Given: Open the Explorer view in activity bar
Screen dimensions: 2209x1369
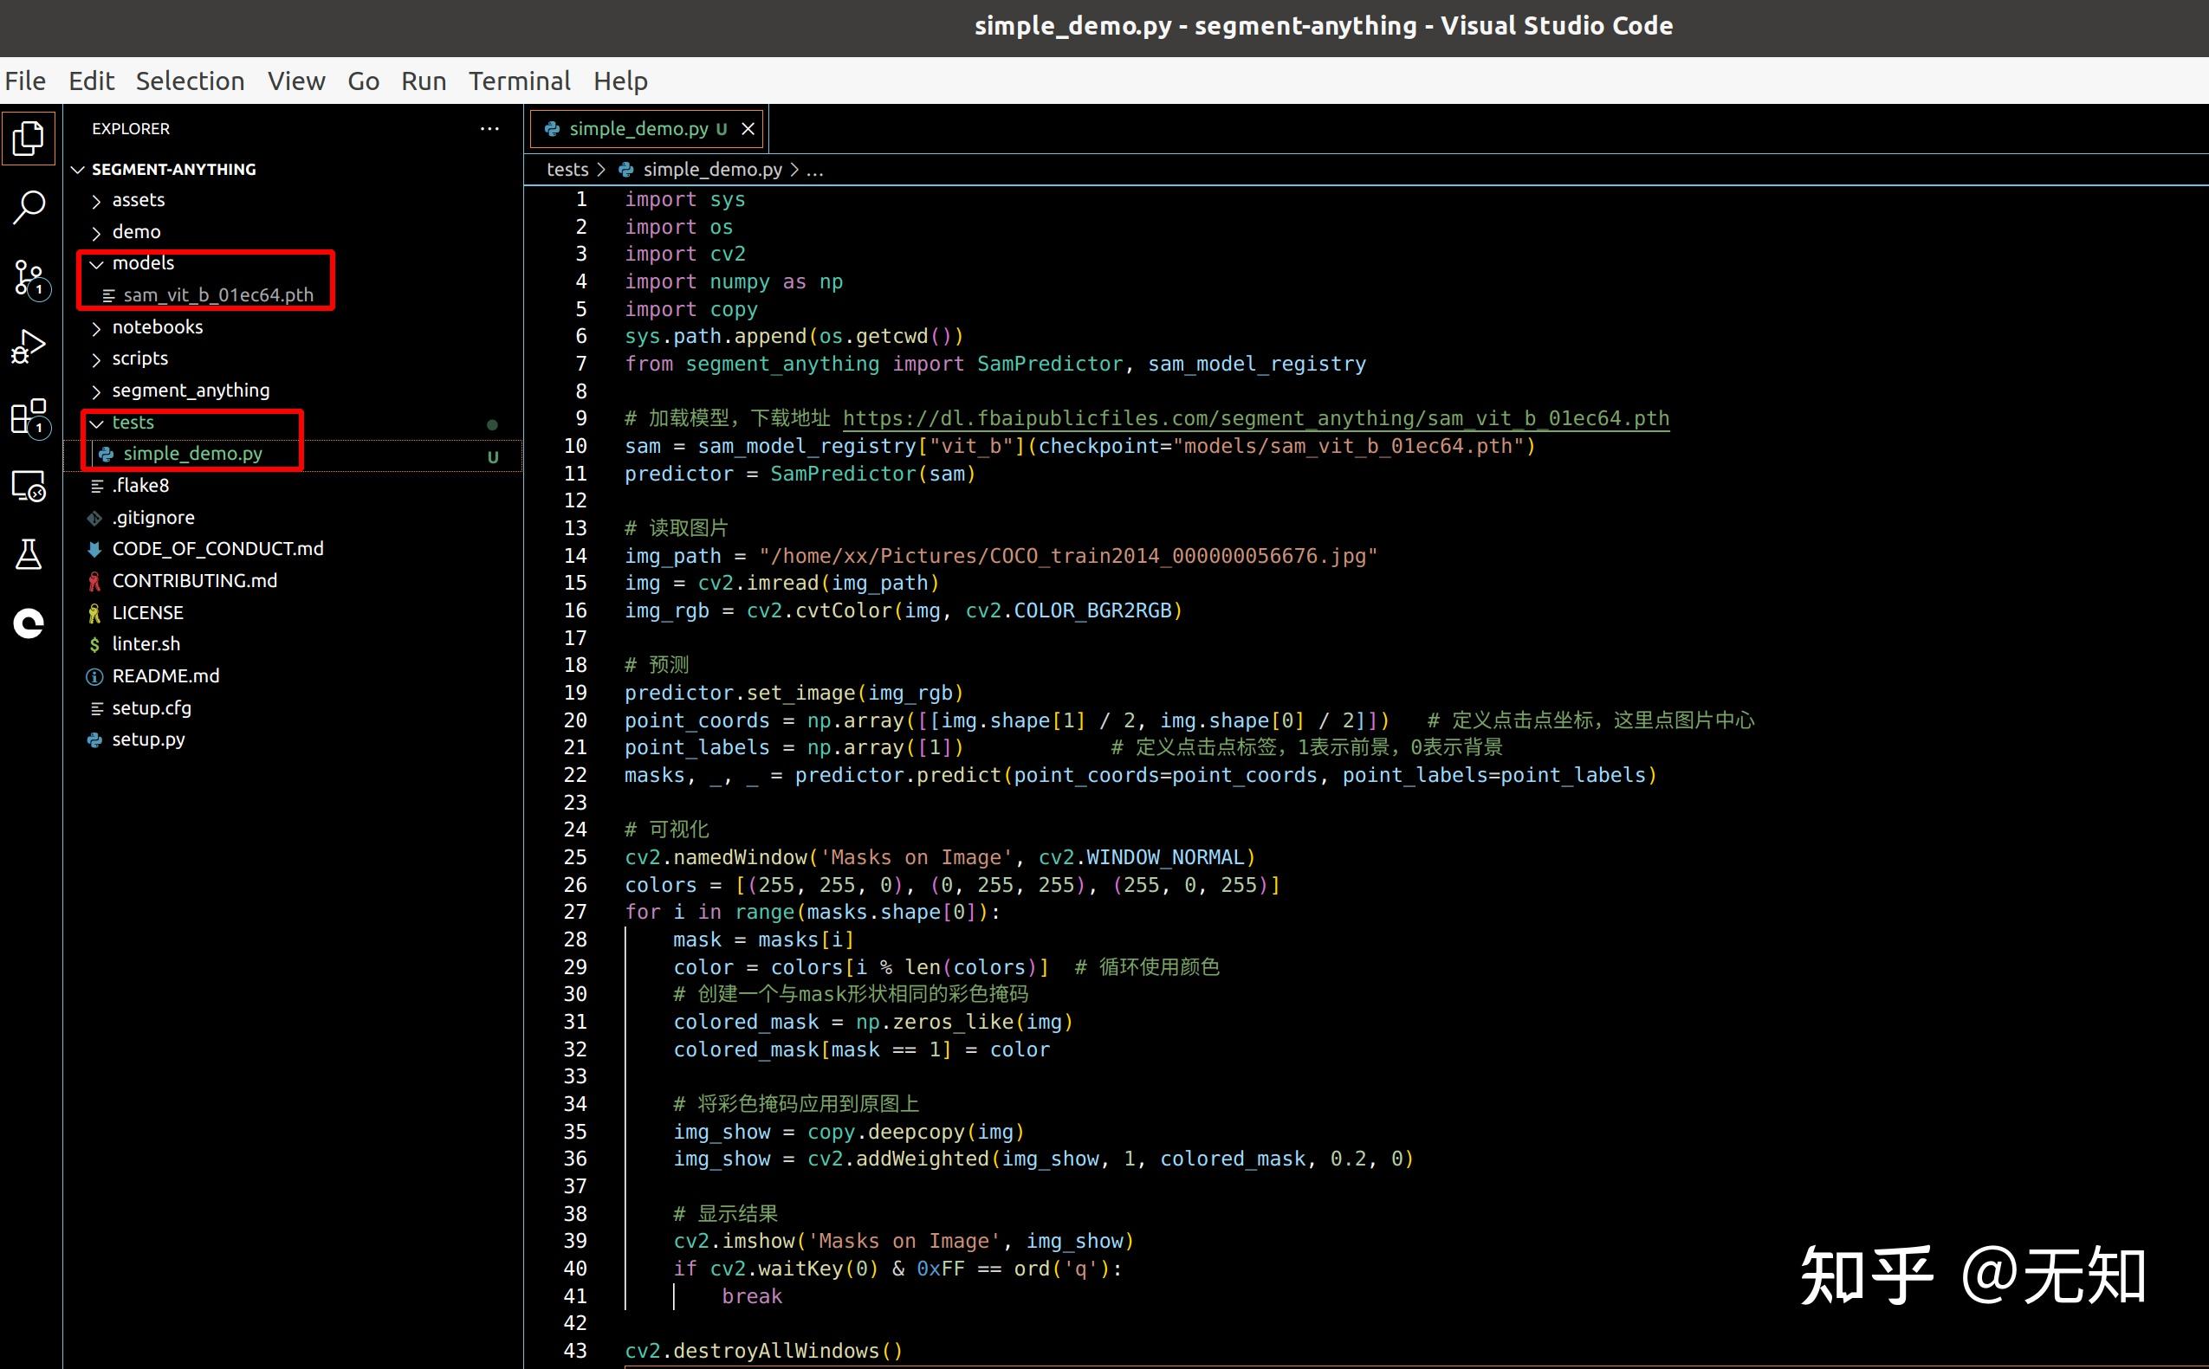Looking at the screenshot, I should point(28,139).
